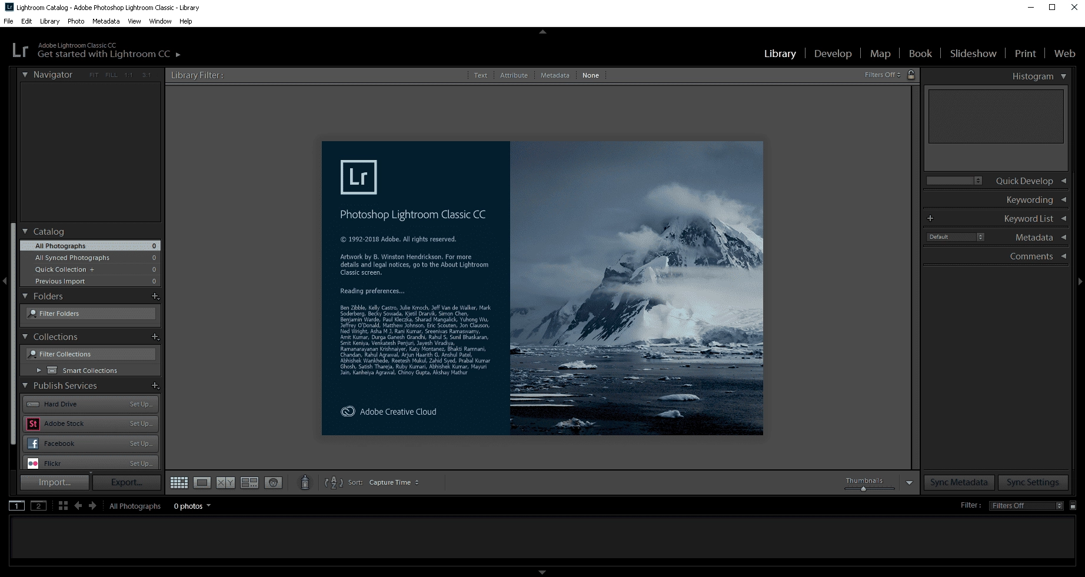Open the Metadata Default preset dropdown
The image size is (1085, 577).
point(955,237)
